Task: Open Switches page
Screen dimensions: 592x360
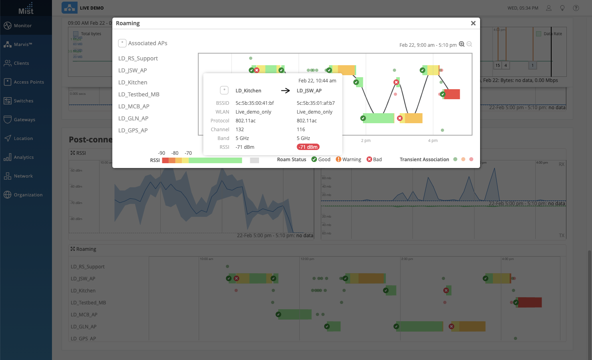Action: tap(26, 101)
